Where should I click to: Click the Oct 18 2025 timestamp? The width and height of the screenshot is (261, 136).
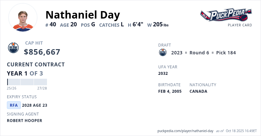241,131
